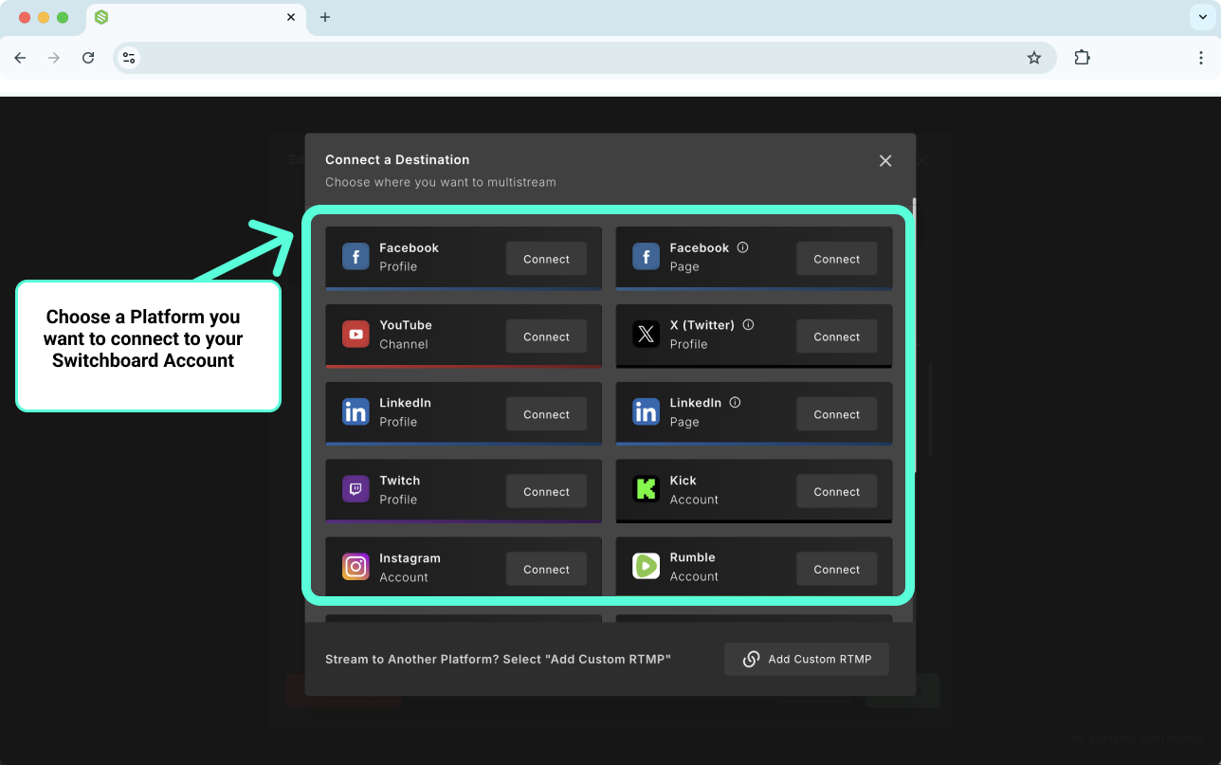
Task: Click the "Connect a Destination" title
Action: click(x=397, y=159)
